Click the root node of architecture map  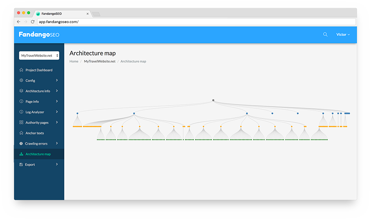[213, 100]
